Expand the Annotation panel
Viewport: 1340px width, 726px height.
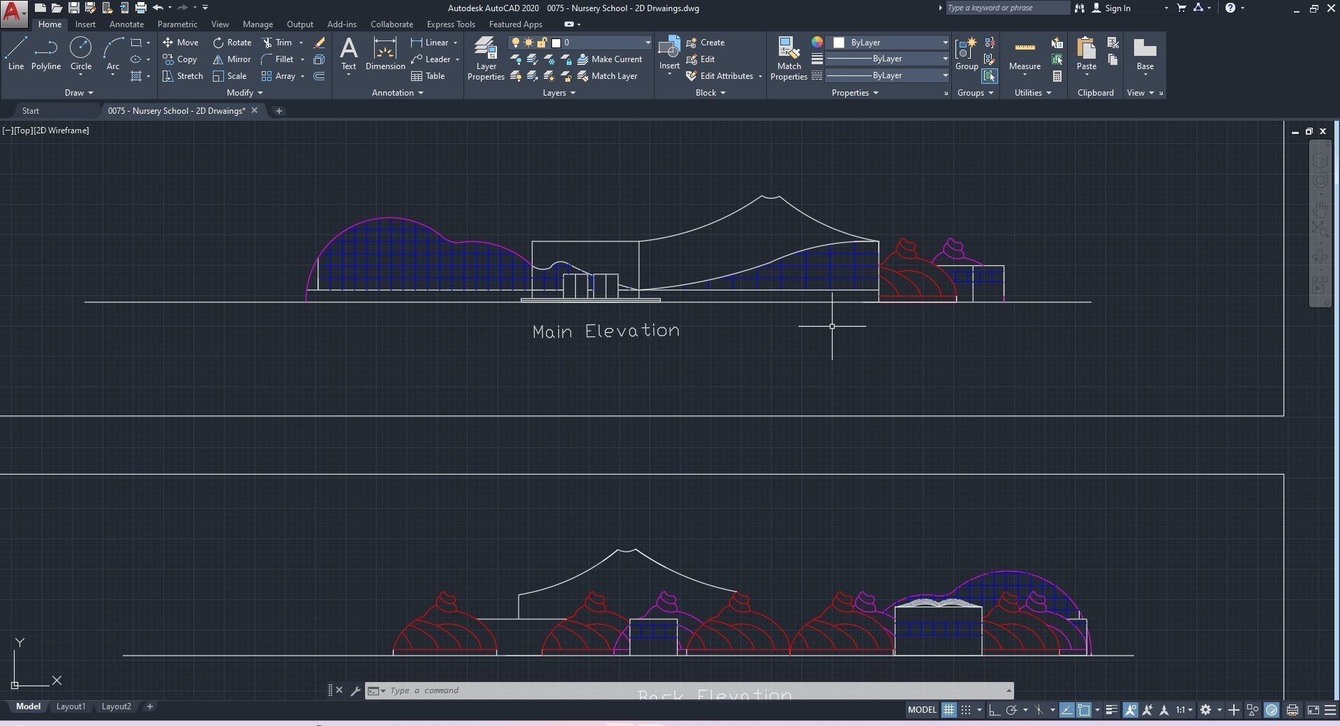(397, 93)
